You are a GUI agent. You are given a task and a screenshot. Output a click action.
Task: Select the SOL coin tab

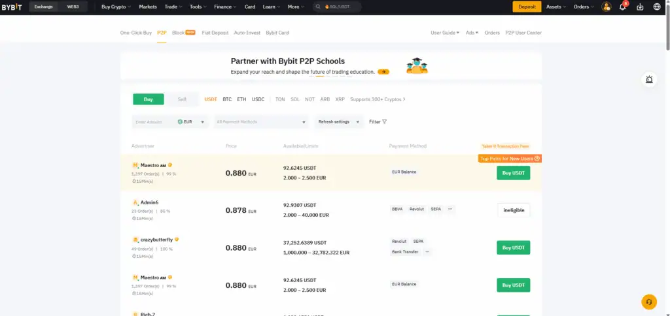click(x=295, y=99)
